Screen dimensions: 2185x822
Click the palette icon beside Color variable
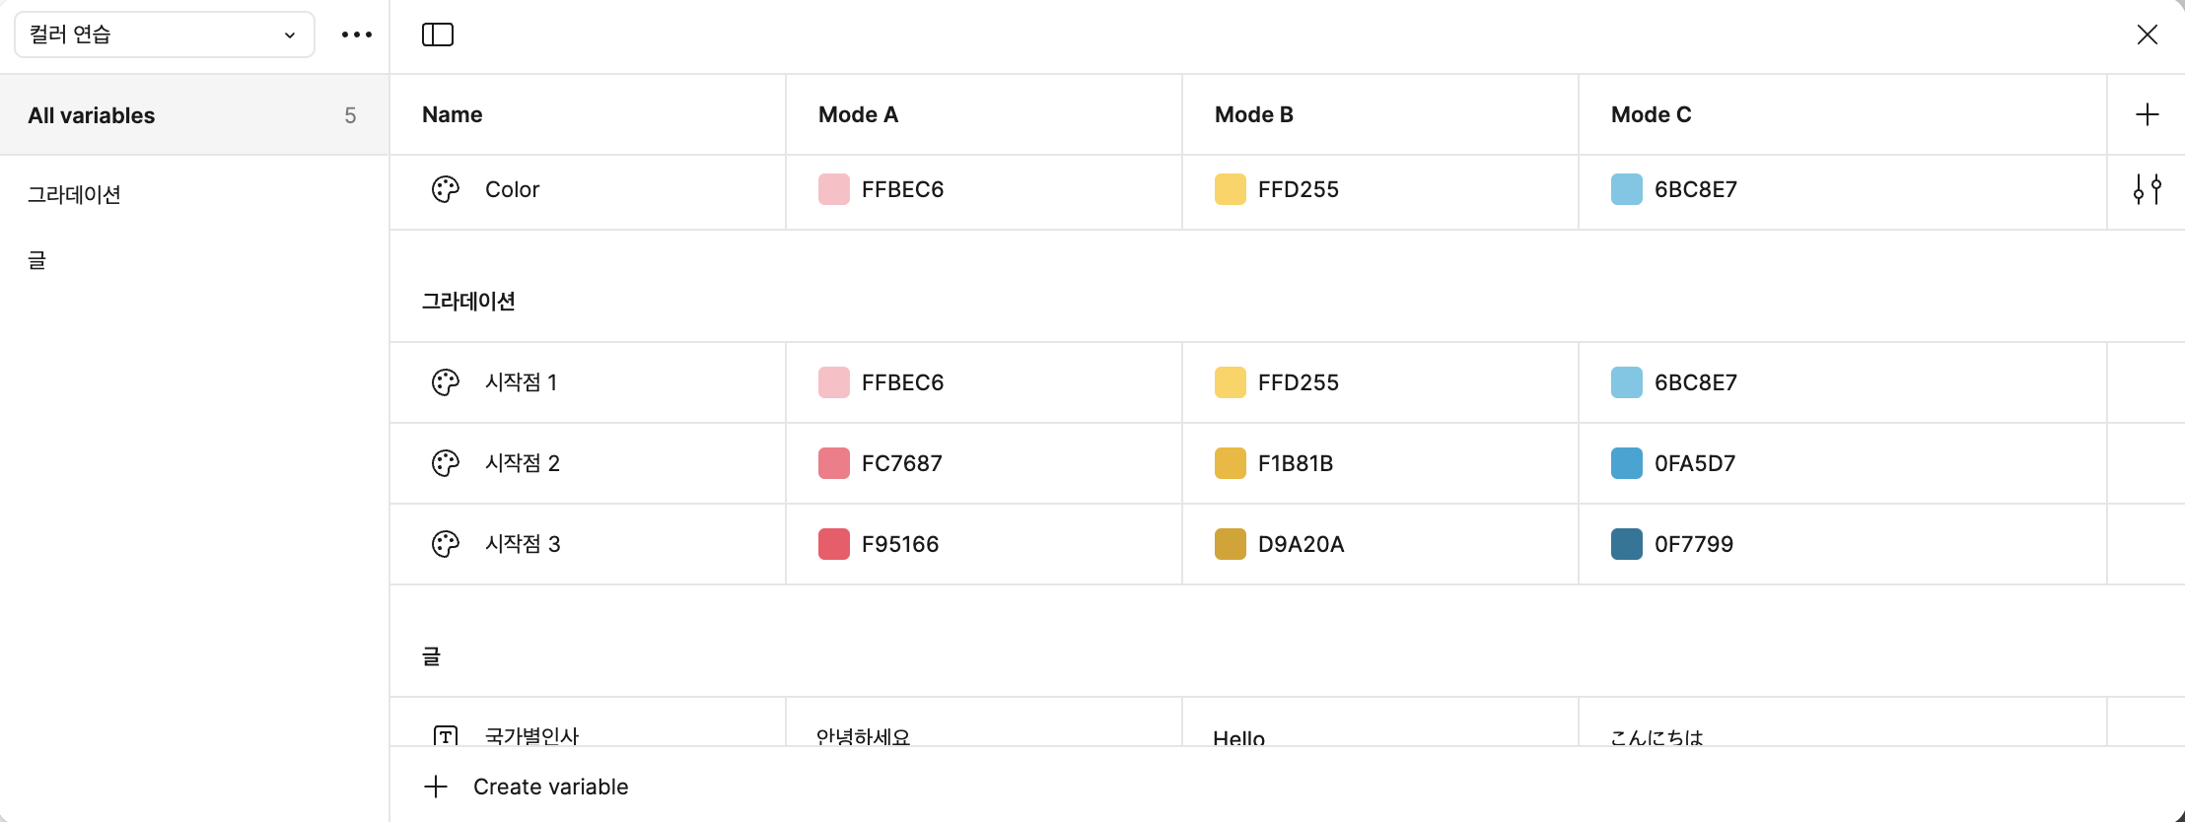(x=446, y=189)
